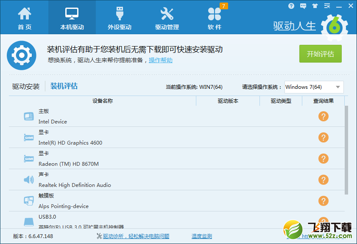
Task: Select Alps Pointing-device text
Action: (x=64, y=206)
